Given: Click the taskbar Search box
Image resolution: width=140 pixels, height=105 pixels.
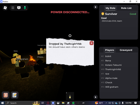Looking at the screenshot, I should 22,103.
